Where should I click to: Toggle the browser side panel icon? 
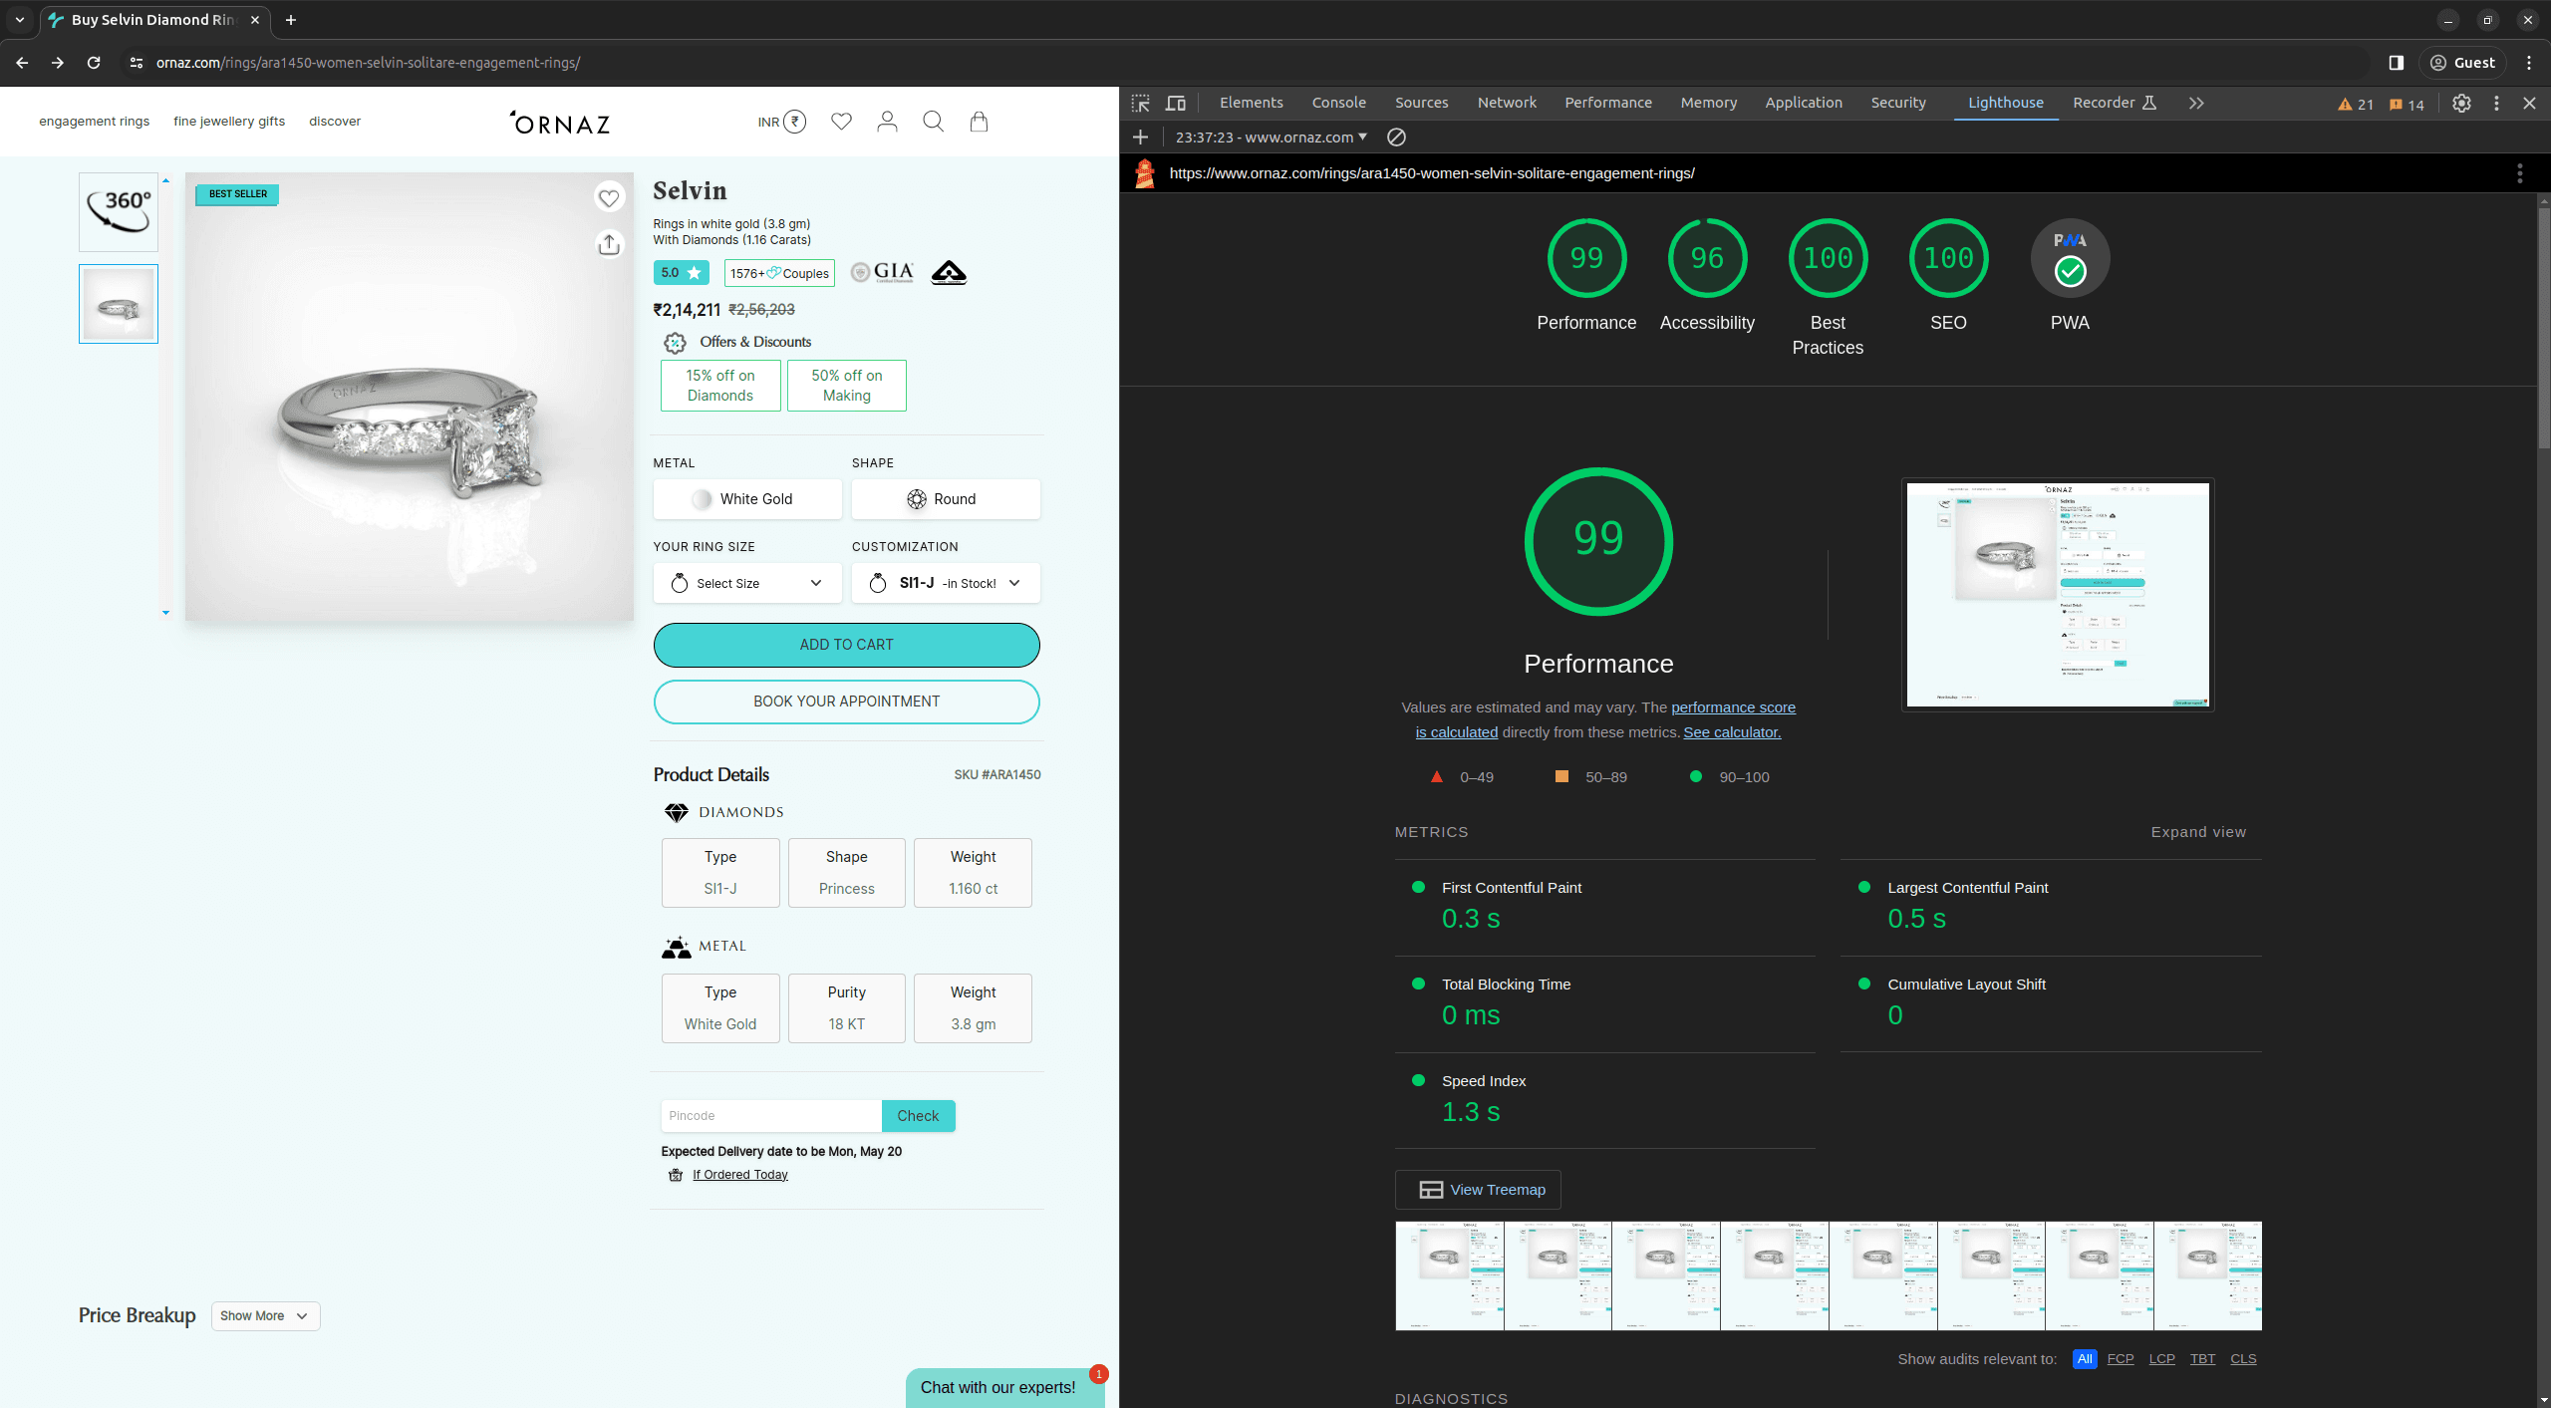coord(2397,63)
